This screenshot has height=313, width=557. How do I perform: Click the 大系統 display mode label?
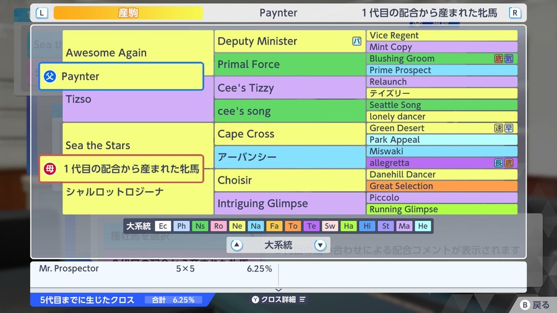(278, 245)
